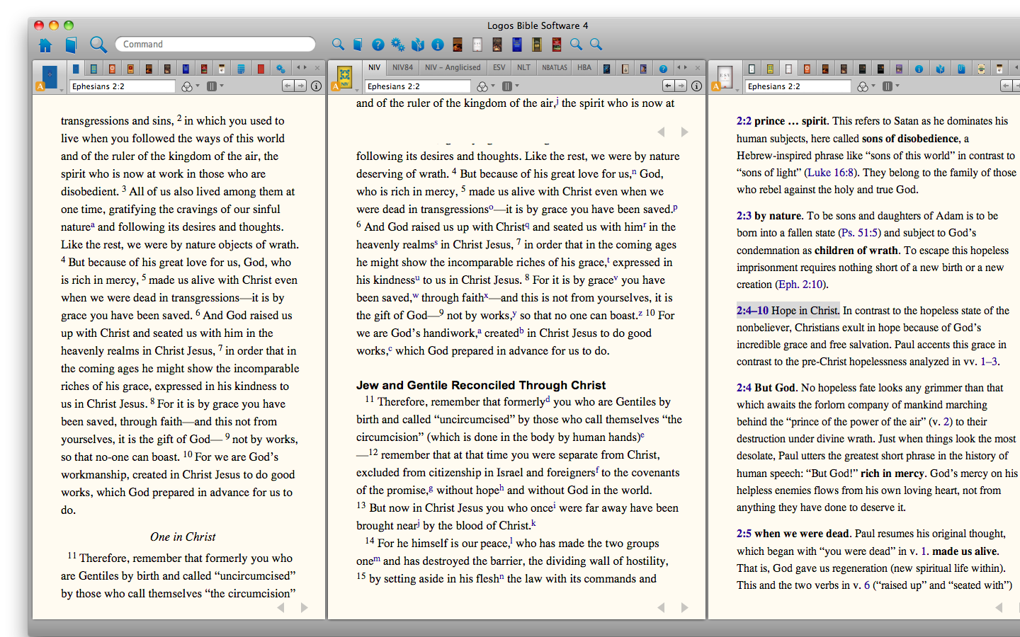This screenshot has width=1020, height=637.
Task: Click the gold NIV cover icon in the middle panel
Action: point(344,75)
